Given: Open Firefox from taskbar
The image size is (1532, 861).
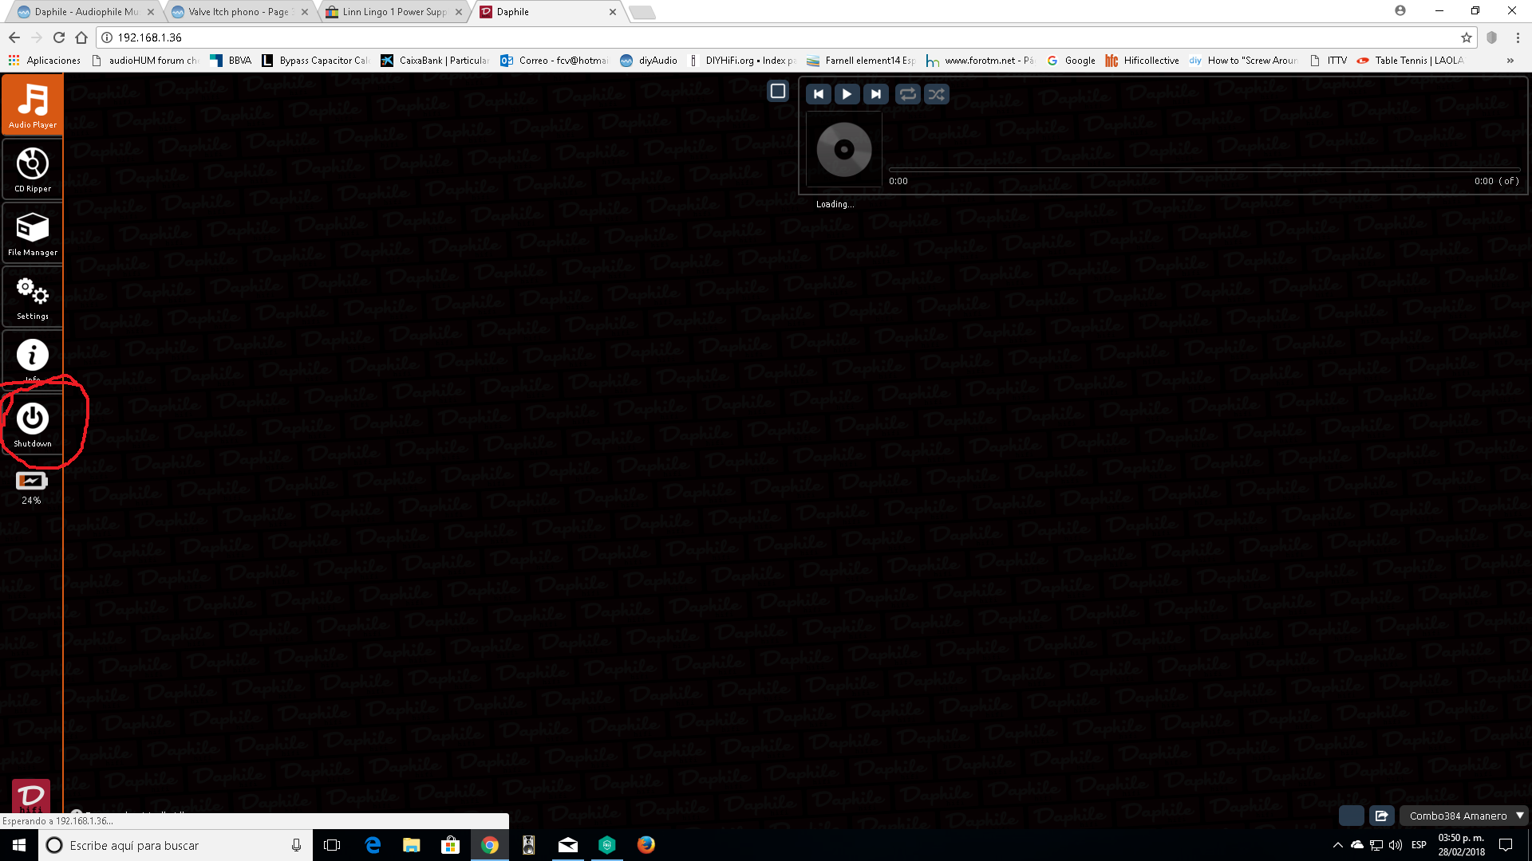Looking at the screenshot, I should pyautogui.click(x=646, y=845).
